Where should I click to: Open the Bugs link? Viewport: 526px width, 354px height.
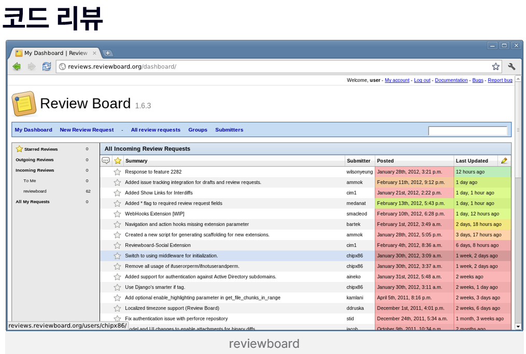click(478, 80)
